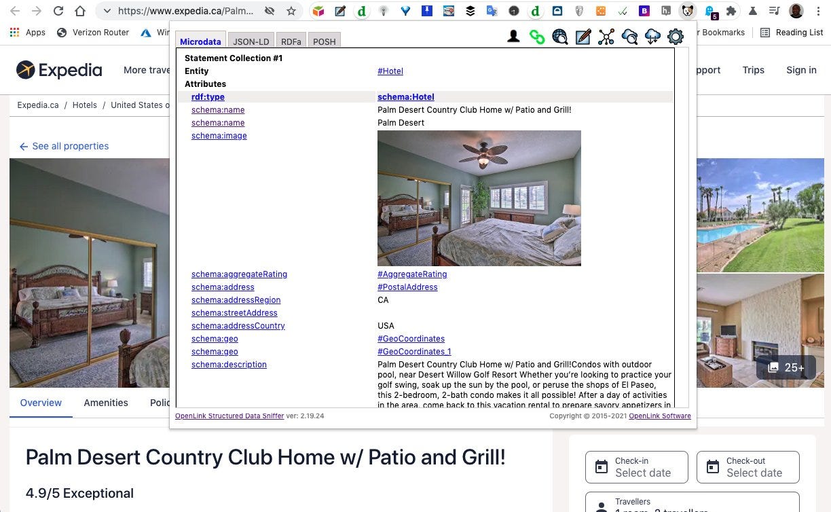
Task: Open the POSH tab
Action: [x=325, y=41]
